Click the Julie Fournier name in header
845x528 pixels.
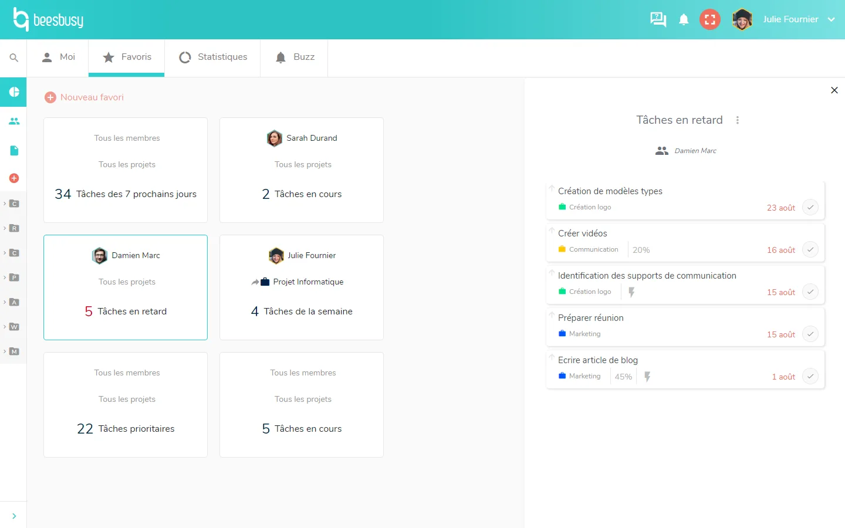790,19
